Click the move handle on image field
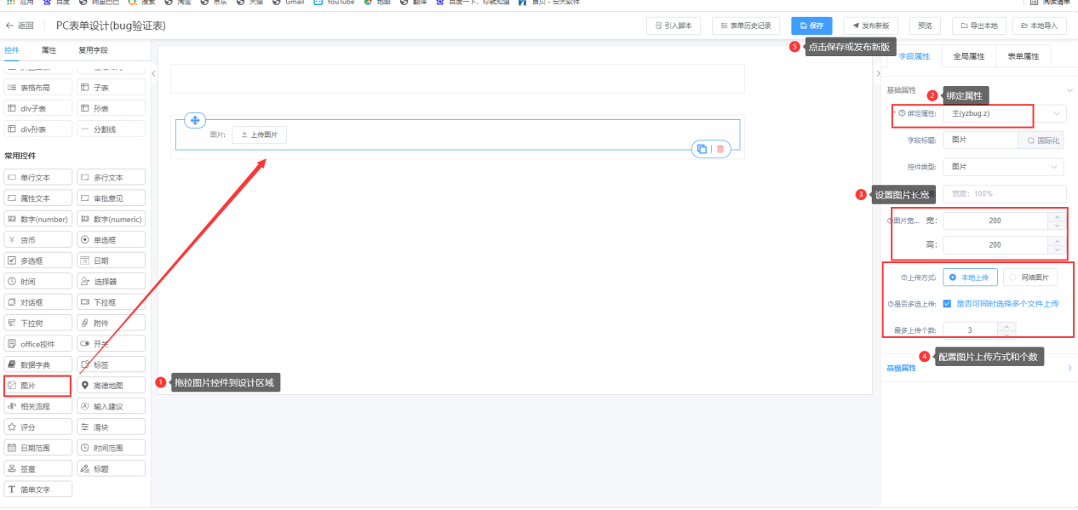 click(x=195, y=120)
